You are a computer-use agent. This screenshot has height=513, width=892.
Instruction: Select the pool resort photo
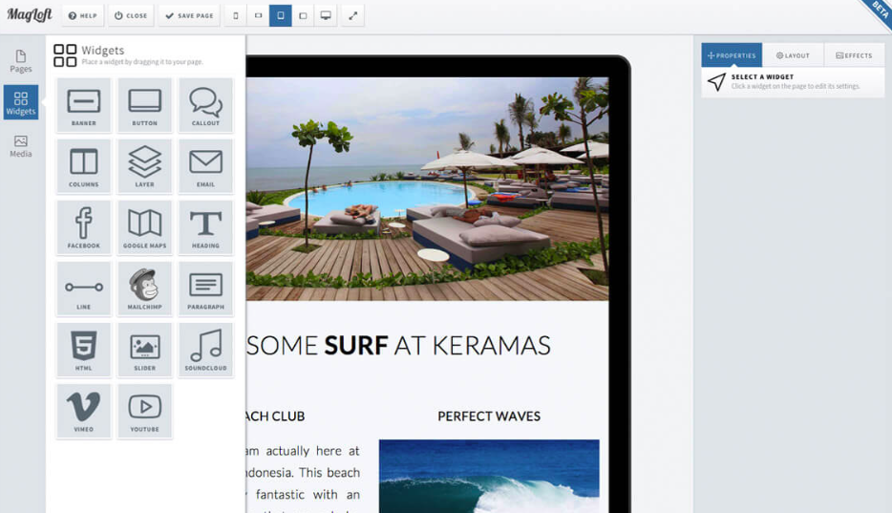point(427,189)
